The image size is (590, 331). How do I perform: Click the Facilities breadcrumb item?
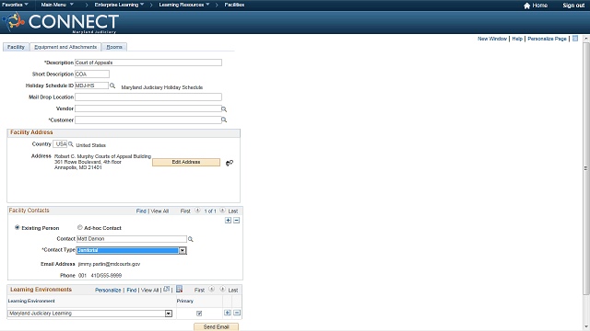(x=234, y=5)
